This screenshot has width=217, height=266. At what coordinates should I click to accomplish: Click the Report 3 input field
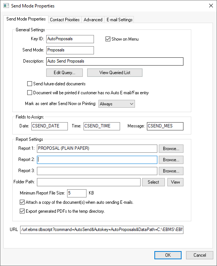pos(97,171)
